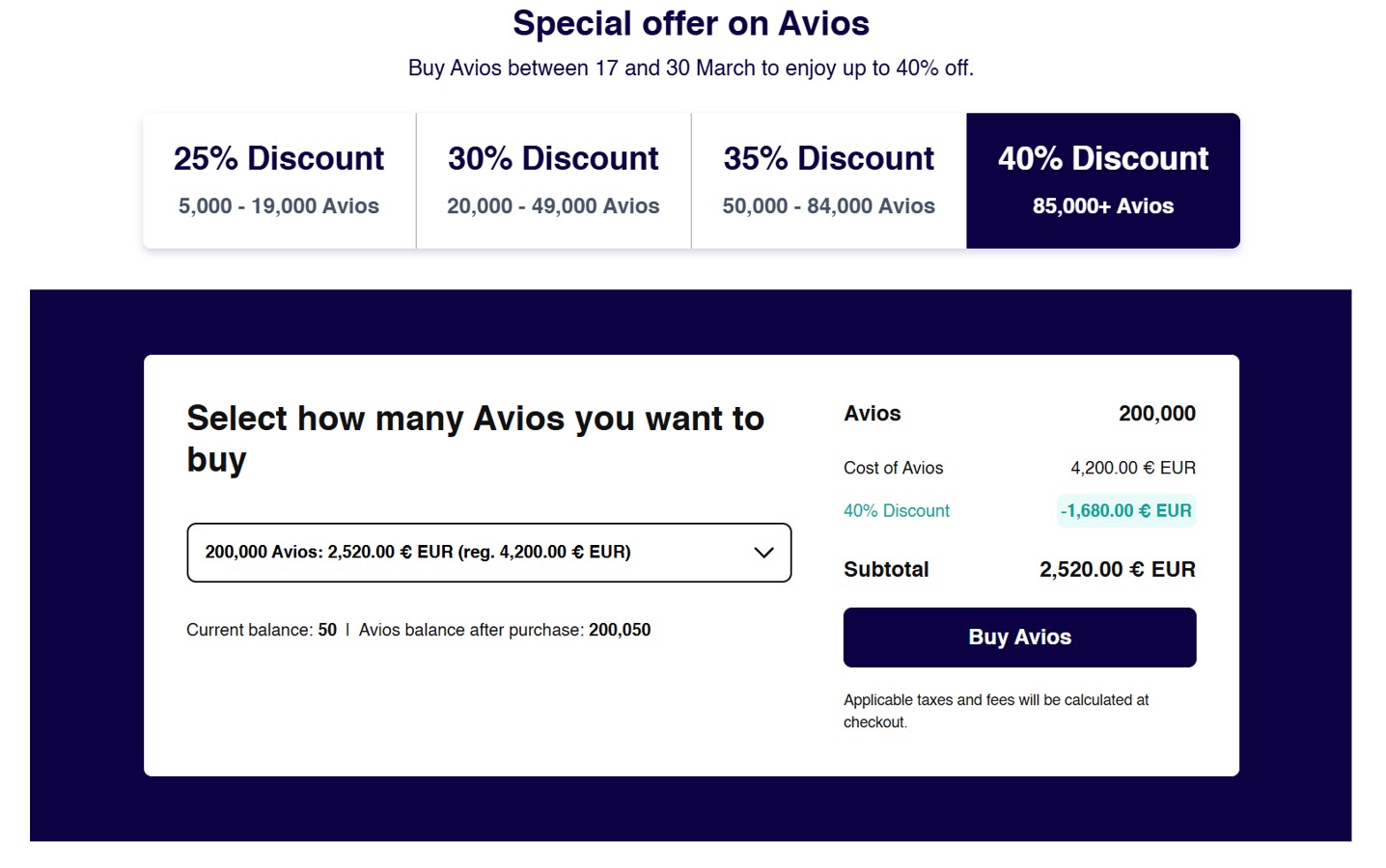Click the chevron arrow in the Avios selector
Viewport: 1386px width, 868px height.
click(763, 553)
